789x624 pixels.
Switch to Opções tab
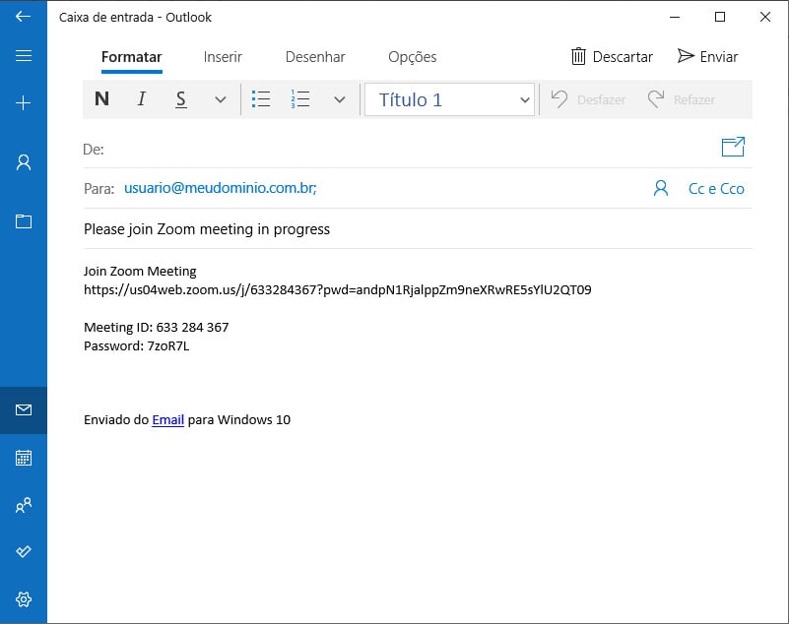click(x=413, y=57)
